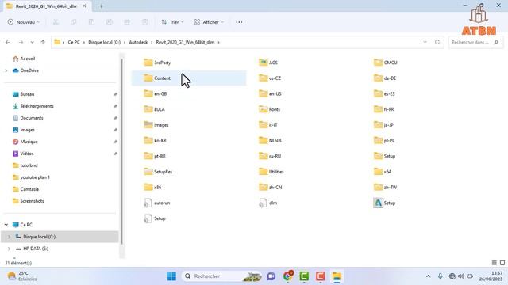Click the navigation pane scrollbar
508x285 pixels.
[x=121, y=152]
